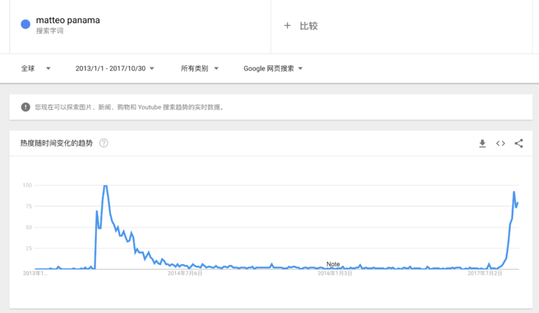Expand the 所有类别 category dropdown
Viewport: 539px width, 313px height.
200,68
